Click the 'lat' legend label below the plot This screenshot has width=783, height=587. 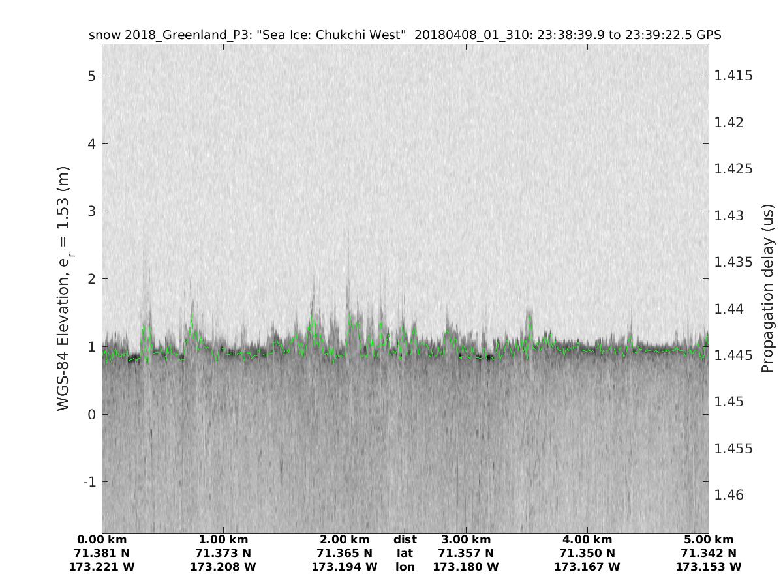point(405,554)
